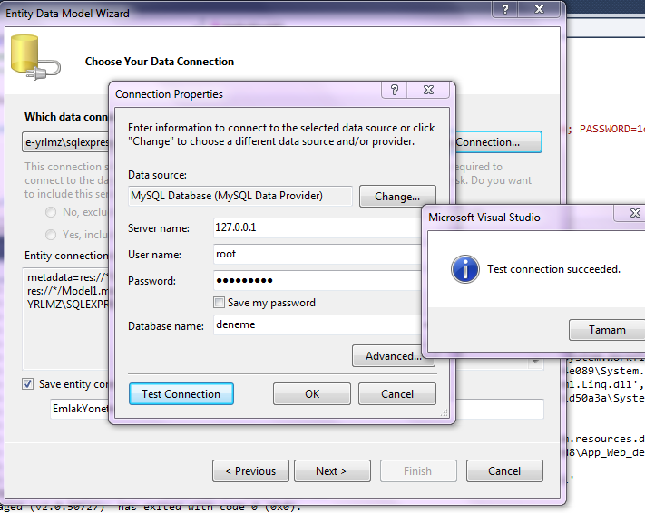Image resolution: width=645 pixels, height=513 pixels.
Task: Go back with the Previous button
Action: click(250, 470)
